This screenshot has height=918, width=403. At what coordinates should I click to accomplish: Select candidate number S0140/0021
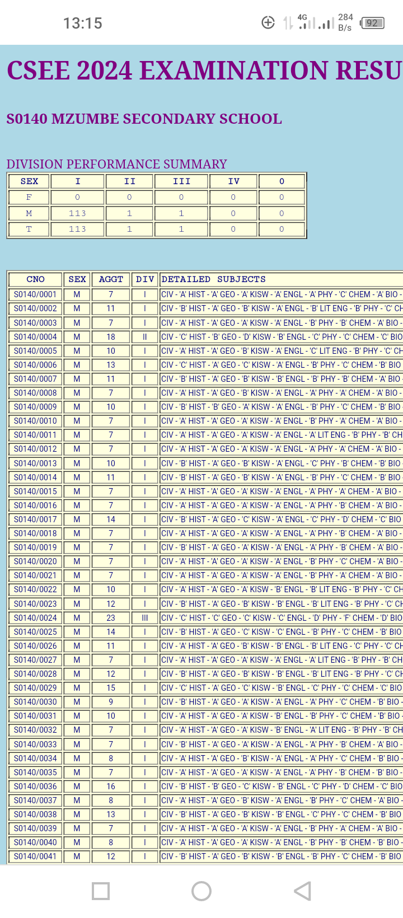pos(35,575)
